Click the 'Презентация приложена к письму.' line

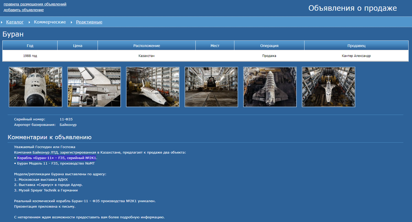[x=45, y=207]
